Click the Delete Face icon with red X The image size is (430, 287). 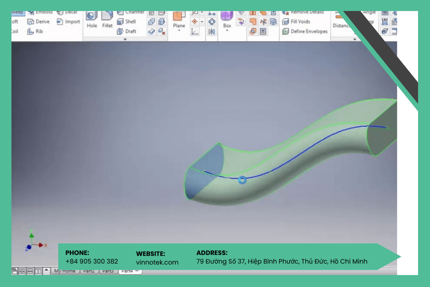click(162, 32)
